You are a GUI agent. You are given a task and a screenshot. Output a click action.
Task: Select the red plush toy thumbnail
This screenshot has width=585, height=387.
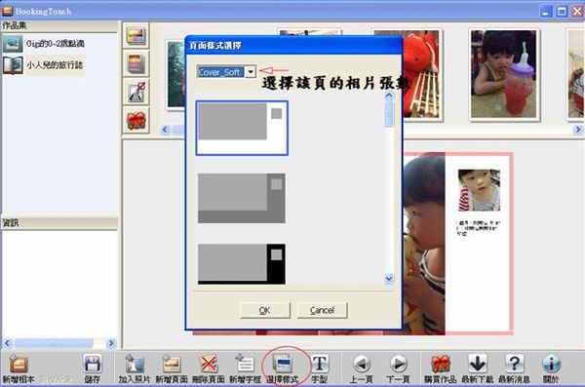[422, 75]
